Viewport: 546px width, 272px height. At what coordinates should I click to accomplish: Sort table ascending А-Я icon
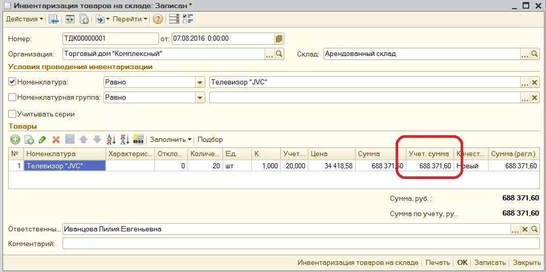[x=111, y=139]
